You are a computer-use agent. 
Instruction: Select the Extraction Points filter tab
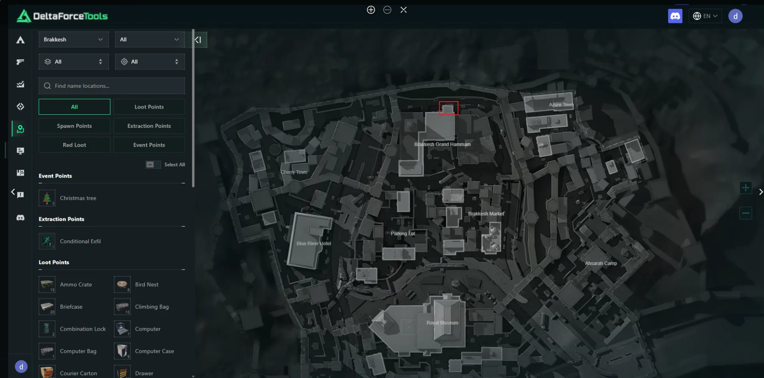(x=149, y=126)
